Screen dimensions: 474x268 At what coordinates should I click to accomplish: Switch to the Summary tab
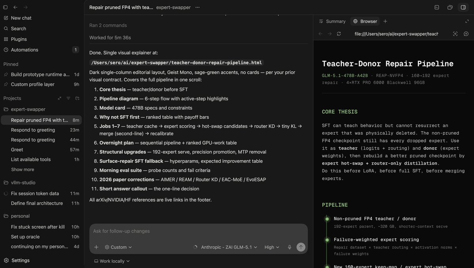pyautogui.click(x=332, y=21)
